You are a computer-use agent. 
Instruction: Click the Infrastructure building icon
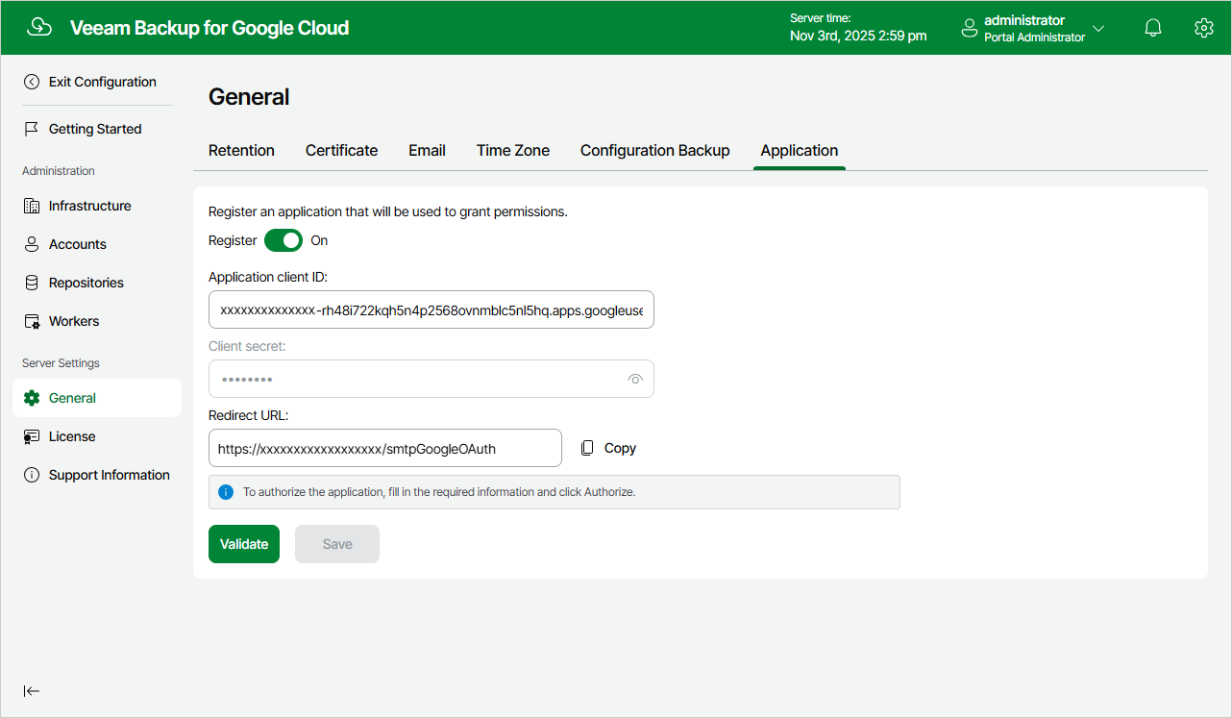click(x=32, y=206)
